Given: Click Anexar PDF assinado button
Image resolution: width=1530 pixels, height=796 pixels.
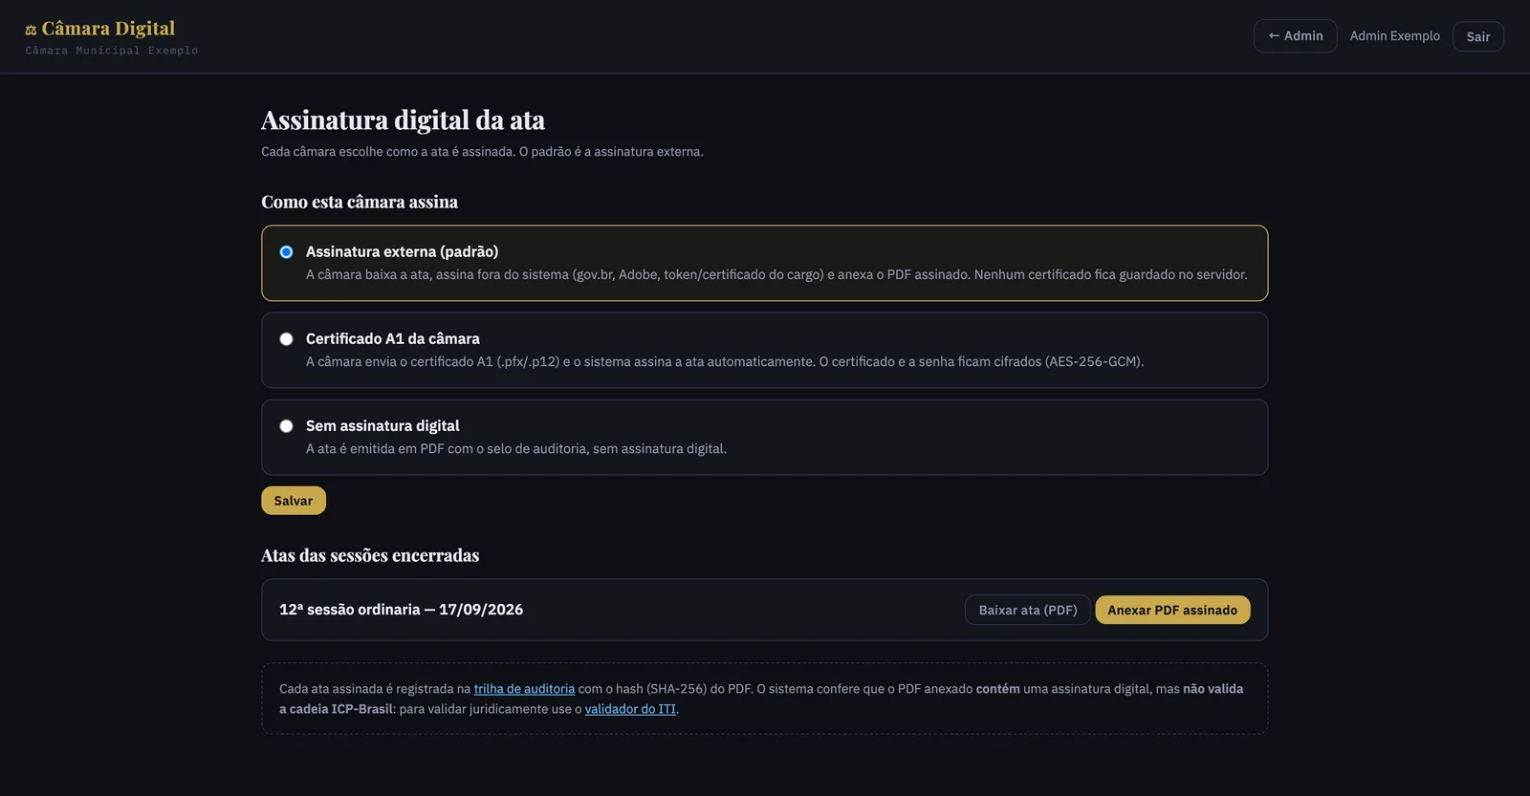Looking at the screenshot, I should (x=1172, y=610).
